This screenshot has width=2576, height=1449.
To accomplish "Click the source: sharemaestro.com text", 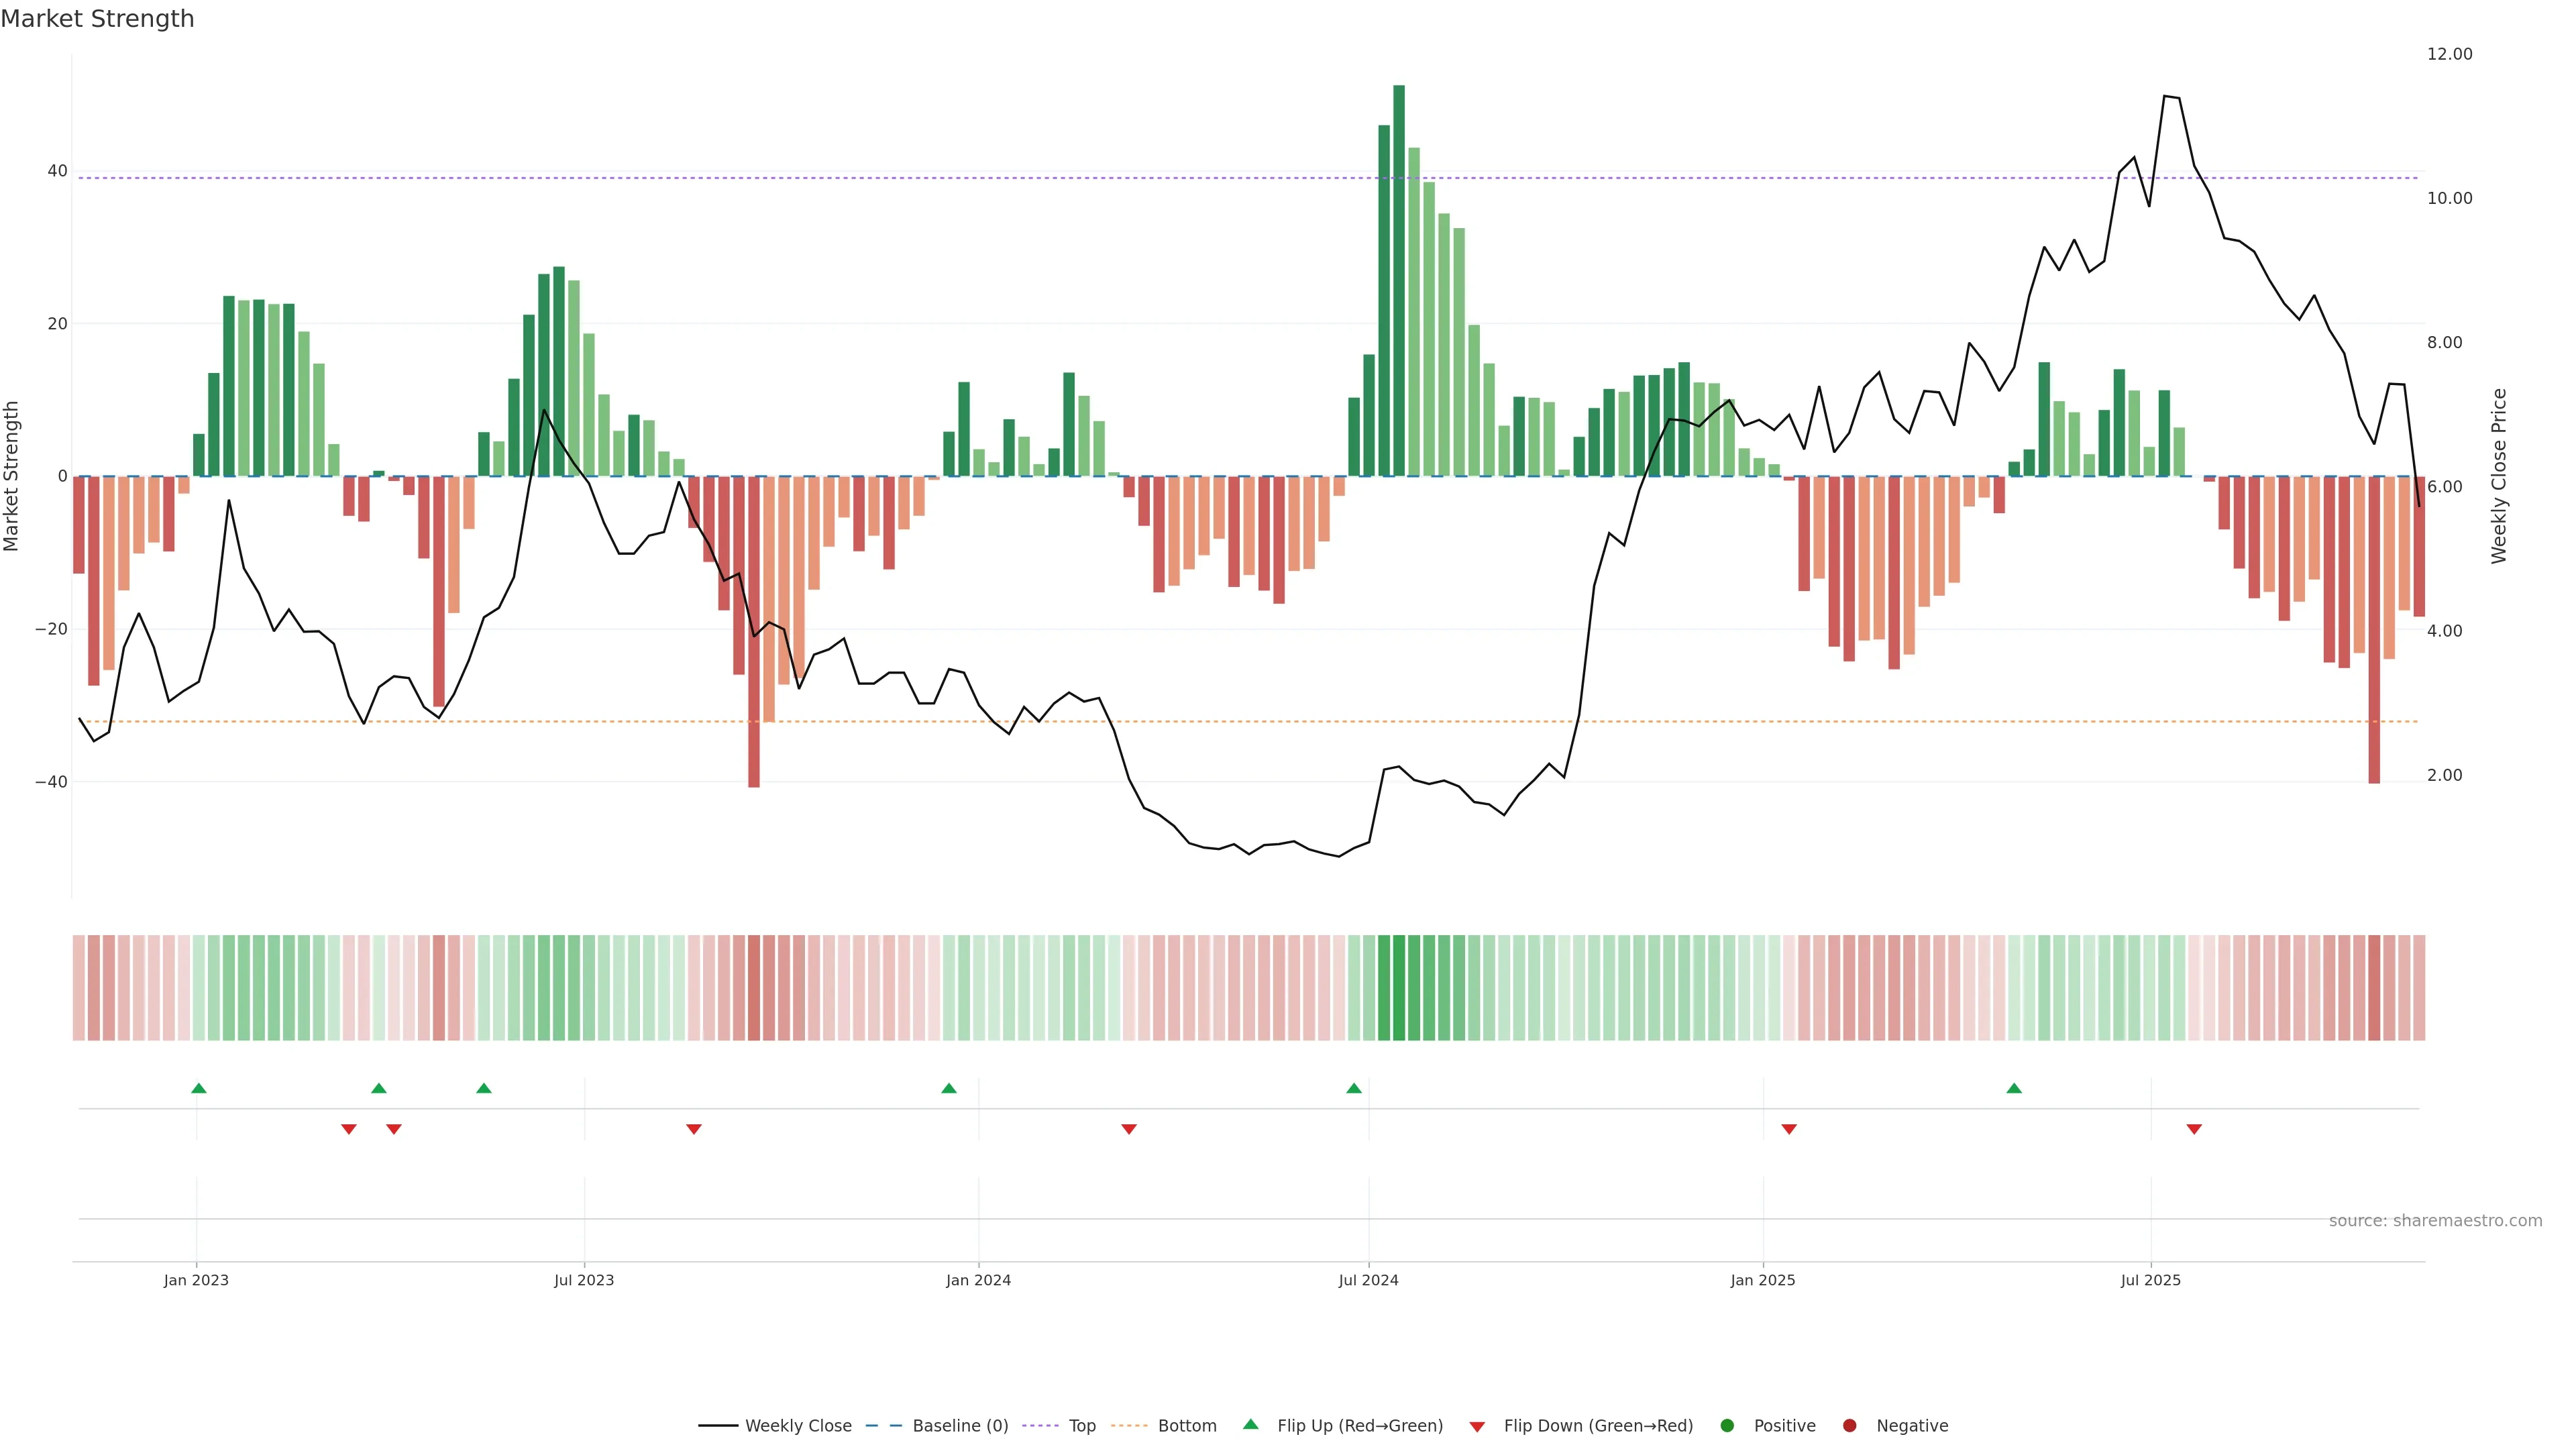I will click(2435, 1221).
